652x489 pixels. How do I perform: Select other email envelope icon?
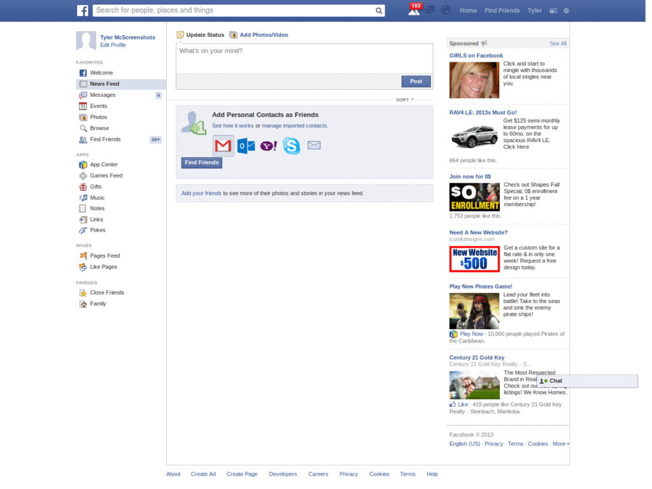pyautogui.click(x=314, y=145)
